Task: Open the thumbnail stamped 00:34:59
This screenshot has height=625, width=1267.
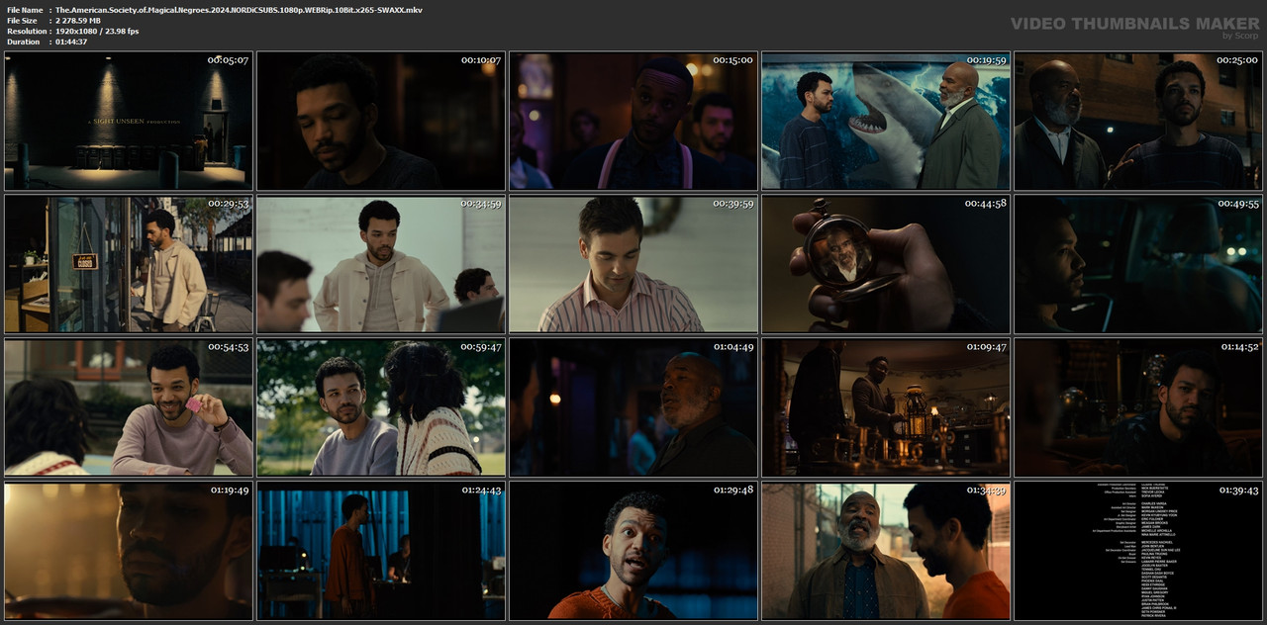Action: [x=381, y=264]
